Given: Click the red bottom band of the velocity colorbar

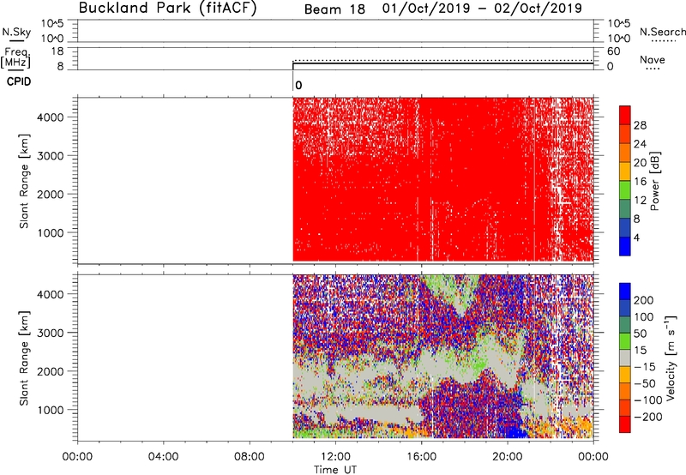Looking at the screenshot, I should 625,424.
